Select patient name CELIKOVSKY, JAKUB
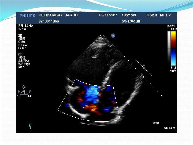193x145 pixels. [x=58, y=15]
